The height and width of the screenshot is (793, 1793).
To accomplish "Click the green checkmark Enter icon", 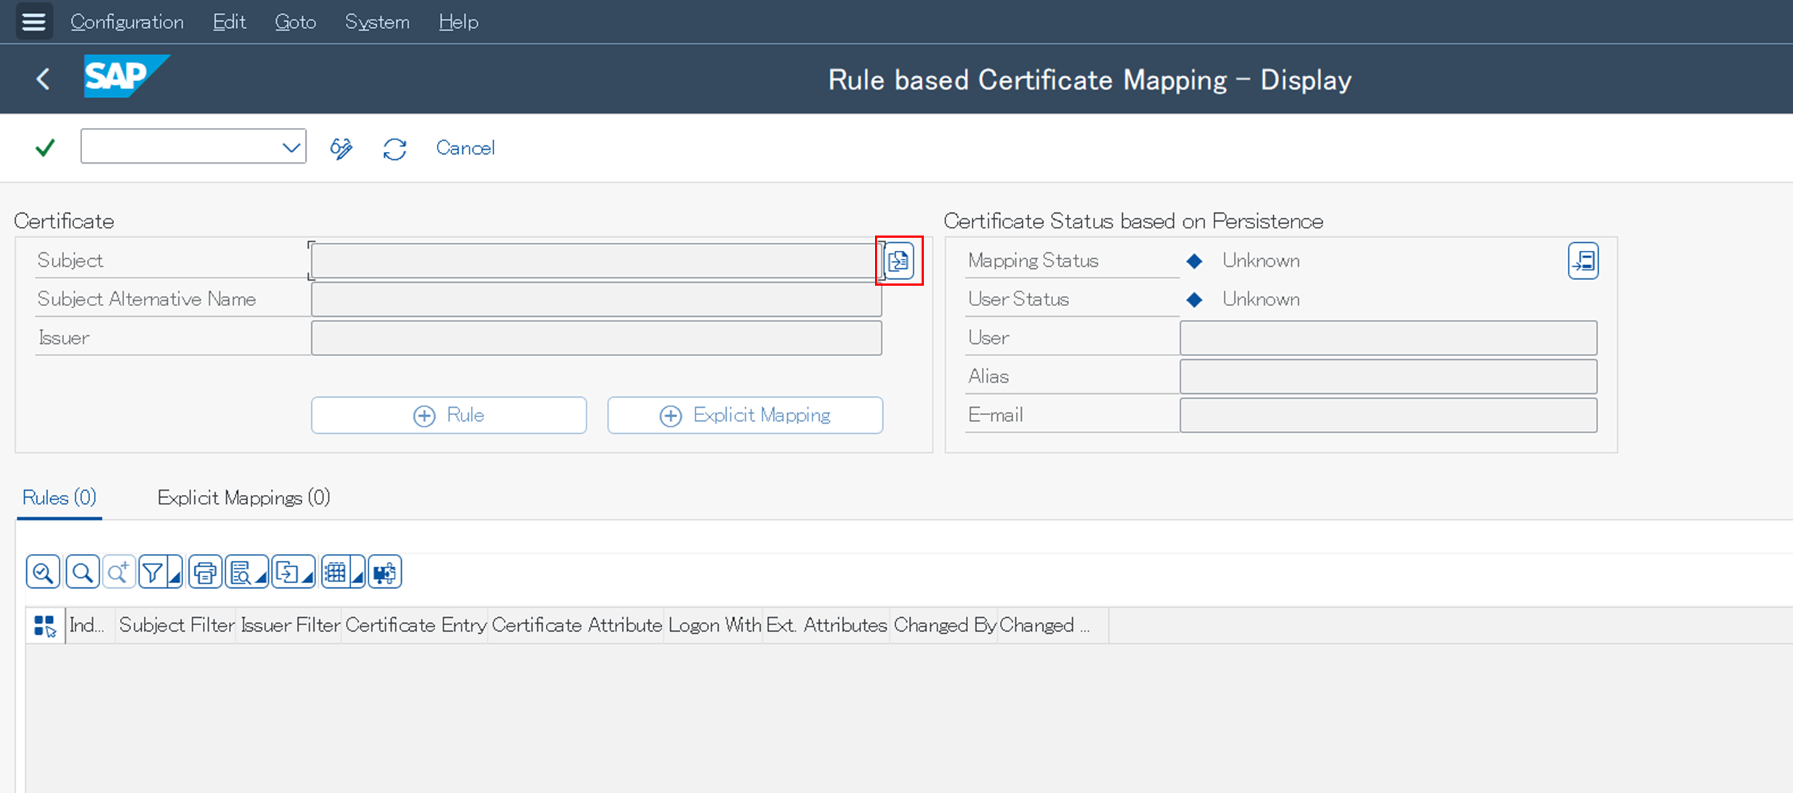I will pos(45,148).
